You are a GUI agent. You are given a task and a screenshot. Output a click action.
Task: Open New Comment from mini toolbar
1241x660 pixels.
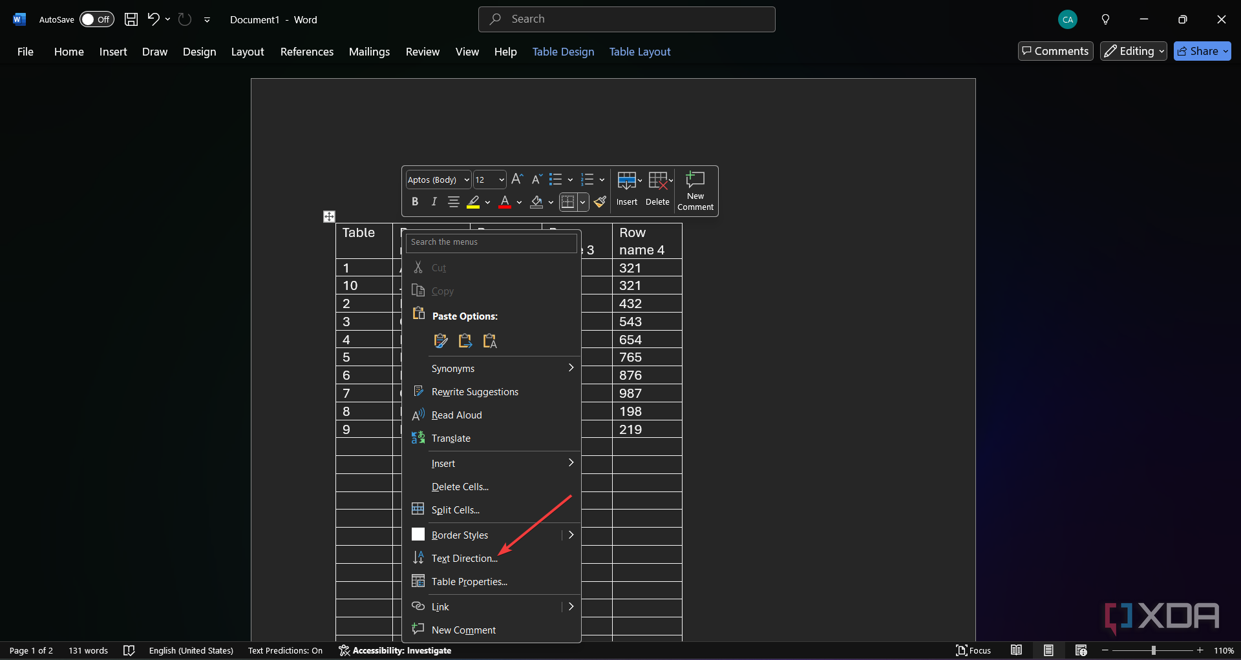[695, 191]
